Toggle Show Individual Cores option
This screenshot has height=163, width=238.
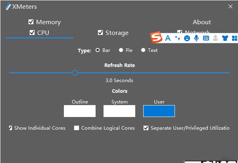pos(10,128)
